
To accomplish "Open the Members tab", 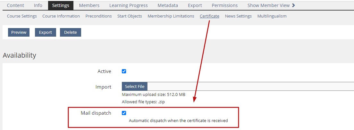I will point(89,5).
